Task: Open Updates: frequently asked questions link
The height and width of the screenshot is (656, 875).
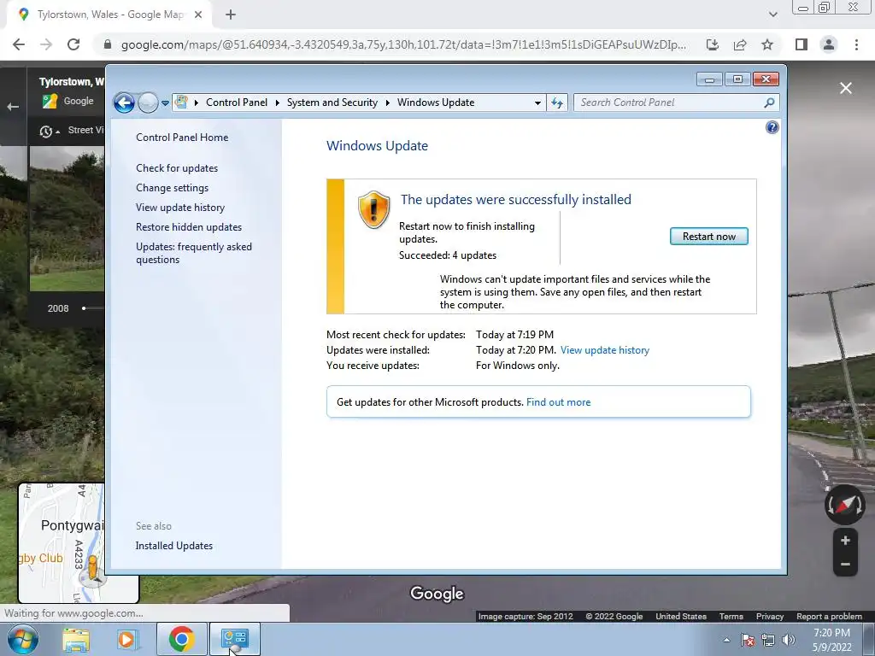Action: tap(194, 253)
